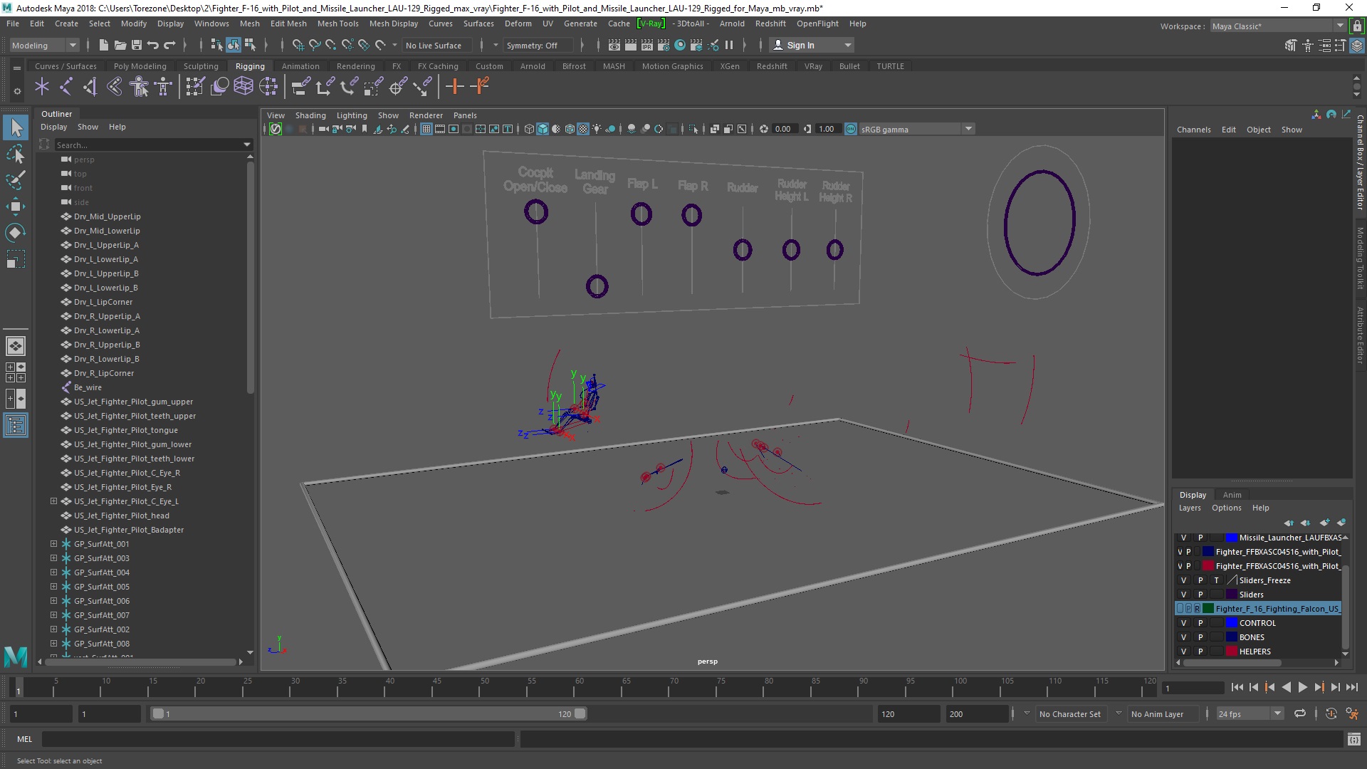Expand GP_SurfAtt_001 node in Outliner

click(x=53, y=544)
